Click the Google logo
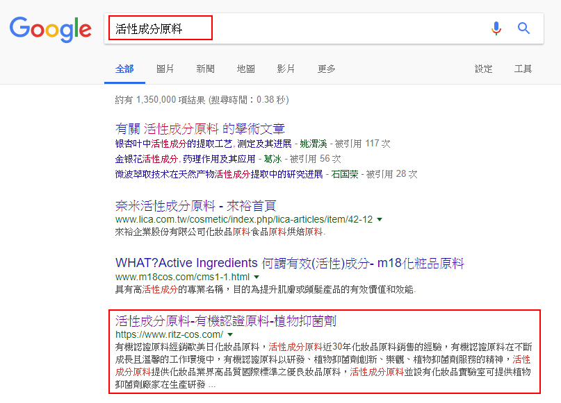 [51, 29]
